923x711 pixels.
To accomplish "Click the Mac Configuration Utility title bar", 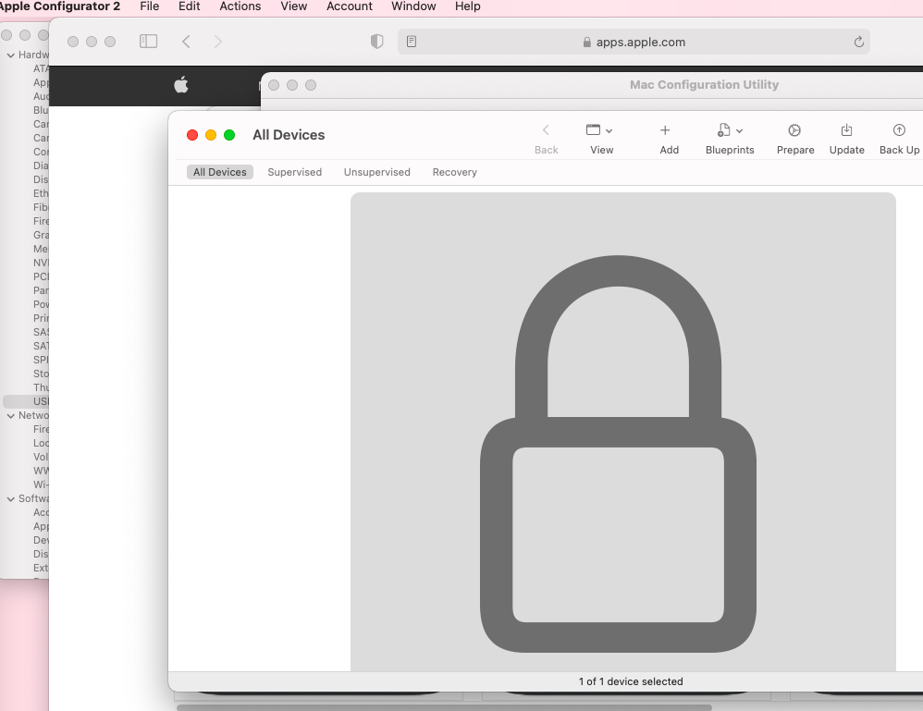I will click(x=704, y=85).
